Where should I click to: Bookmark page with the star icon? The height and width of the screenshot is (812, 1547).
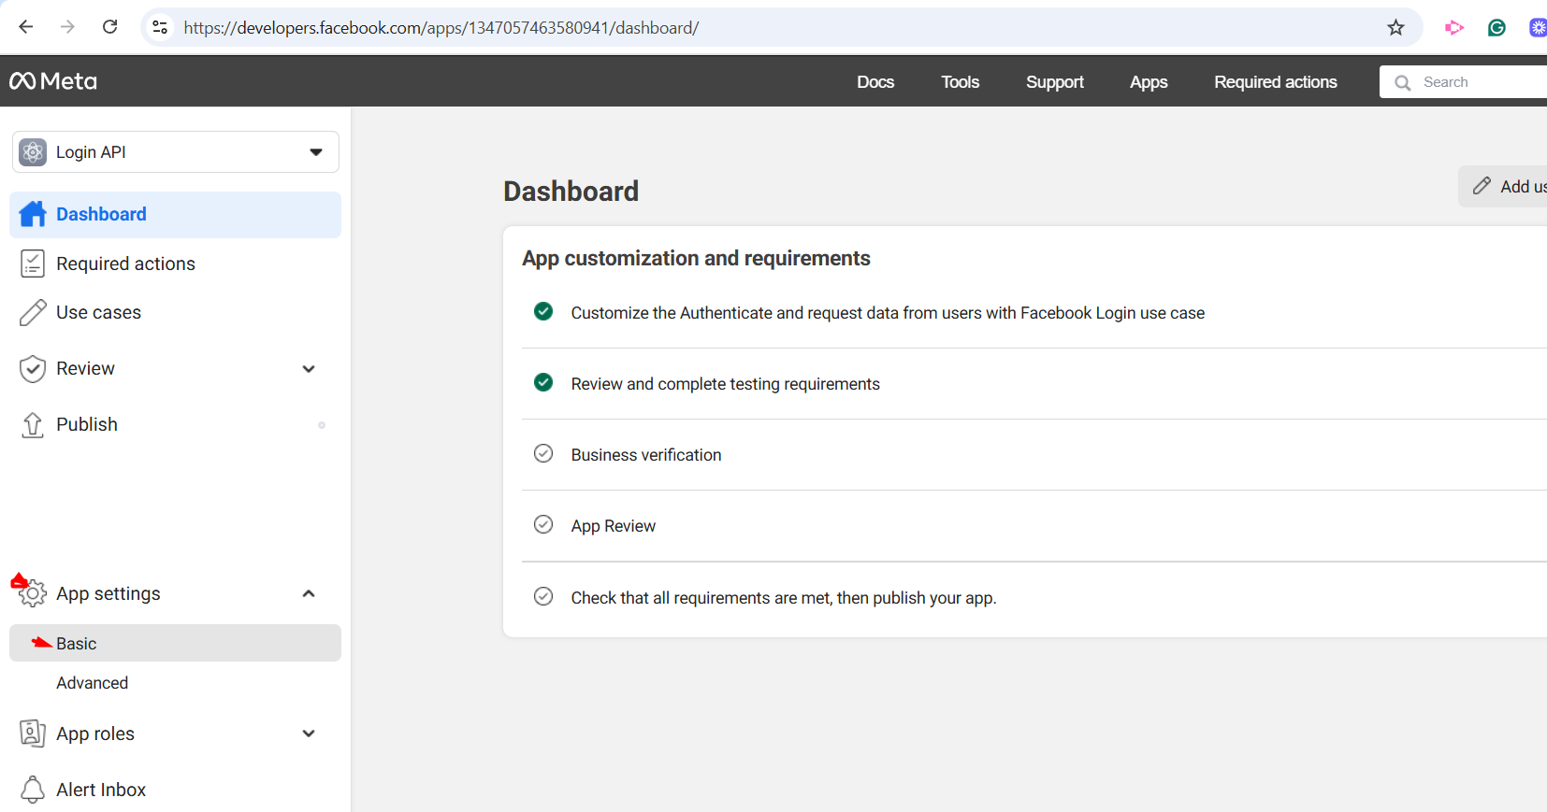click(1395, 27)
